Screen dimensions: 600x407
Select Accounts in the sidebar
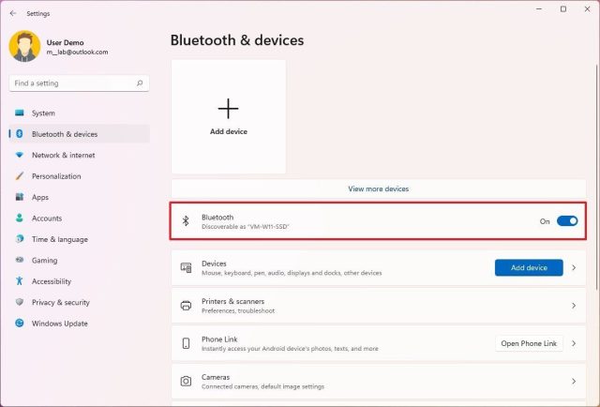(x=47, y=219)
